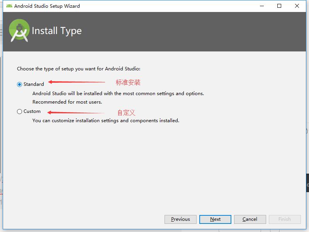
Task: Minimize the Setup Wizard window
Action: [262, 6]
